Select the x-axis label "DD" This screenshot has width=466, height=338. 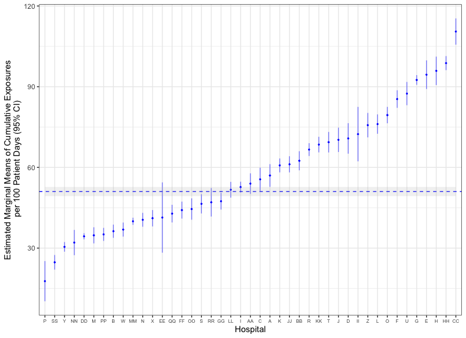pyautogui.click(x=84, y=321)
